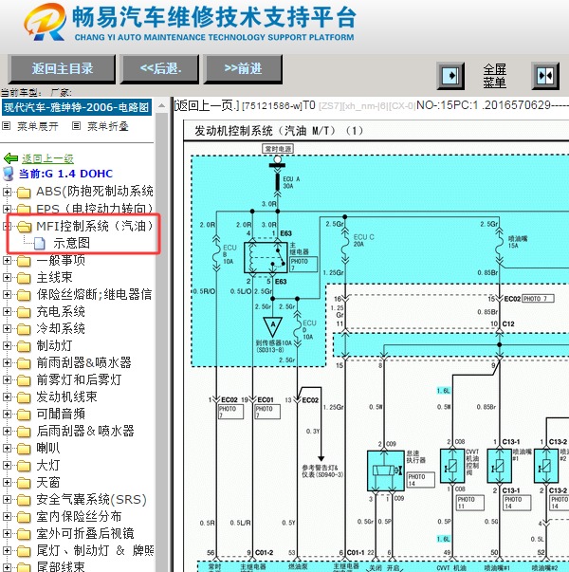The width and height of the screenshot is (569, 572).
Task: Expand the 充电系统 folder
Action: [7, 311]
